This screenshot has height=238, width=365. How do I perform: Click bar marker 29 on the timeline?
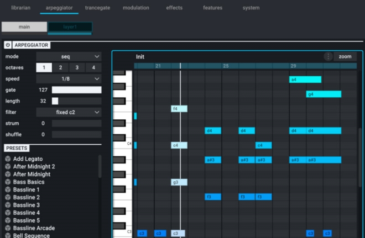coord(293,66)
